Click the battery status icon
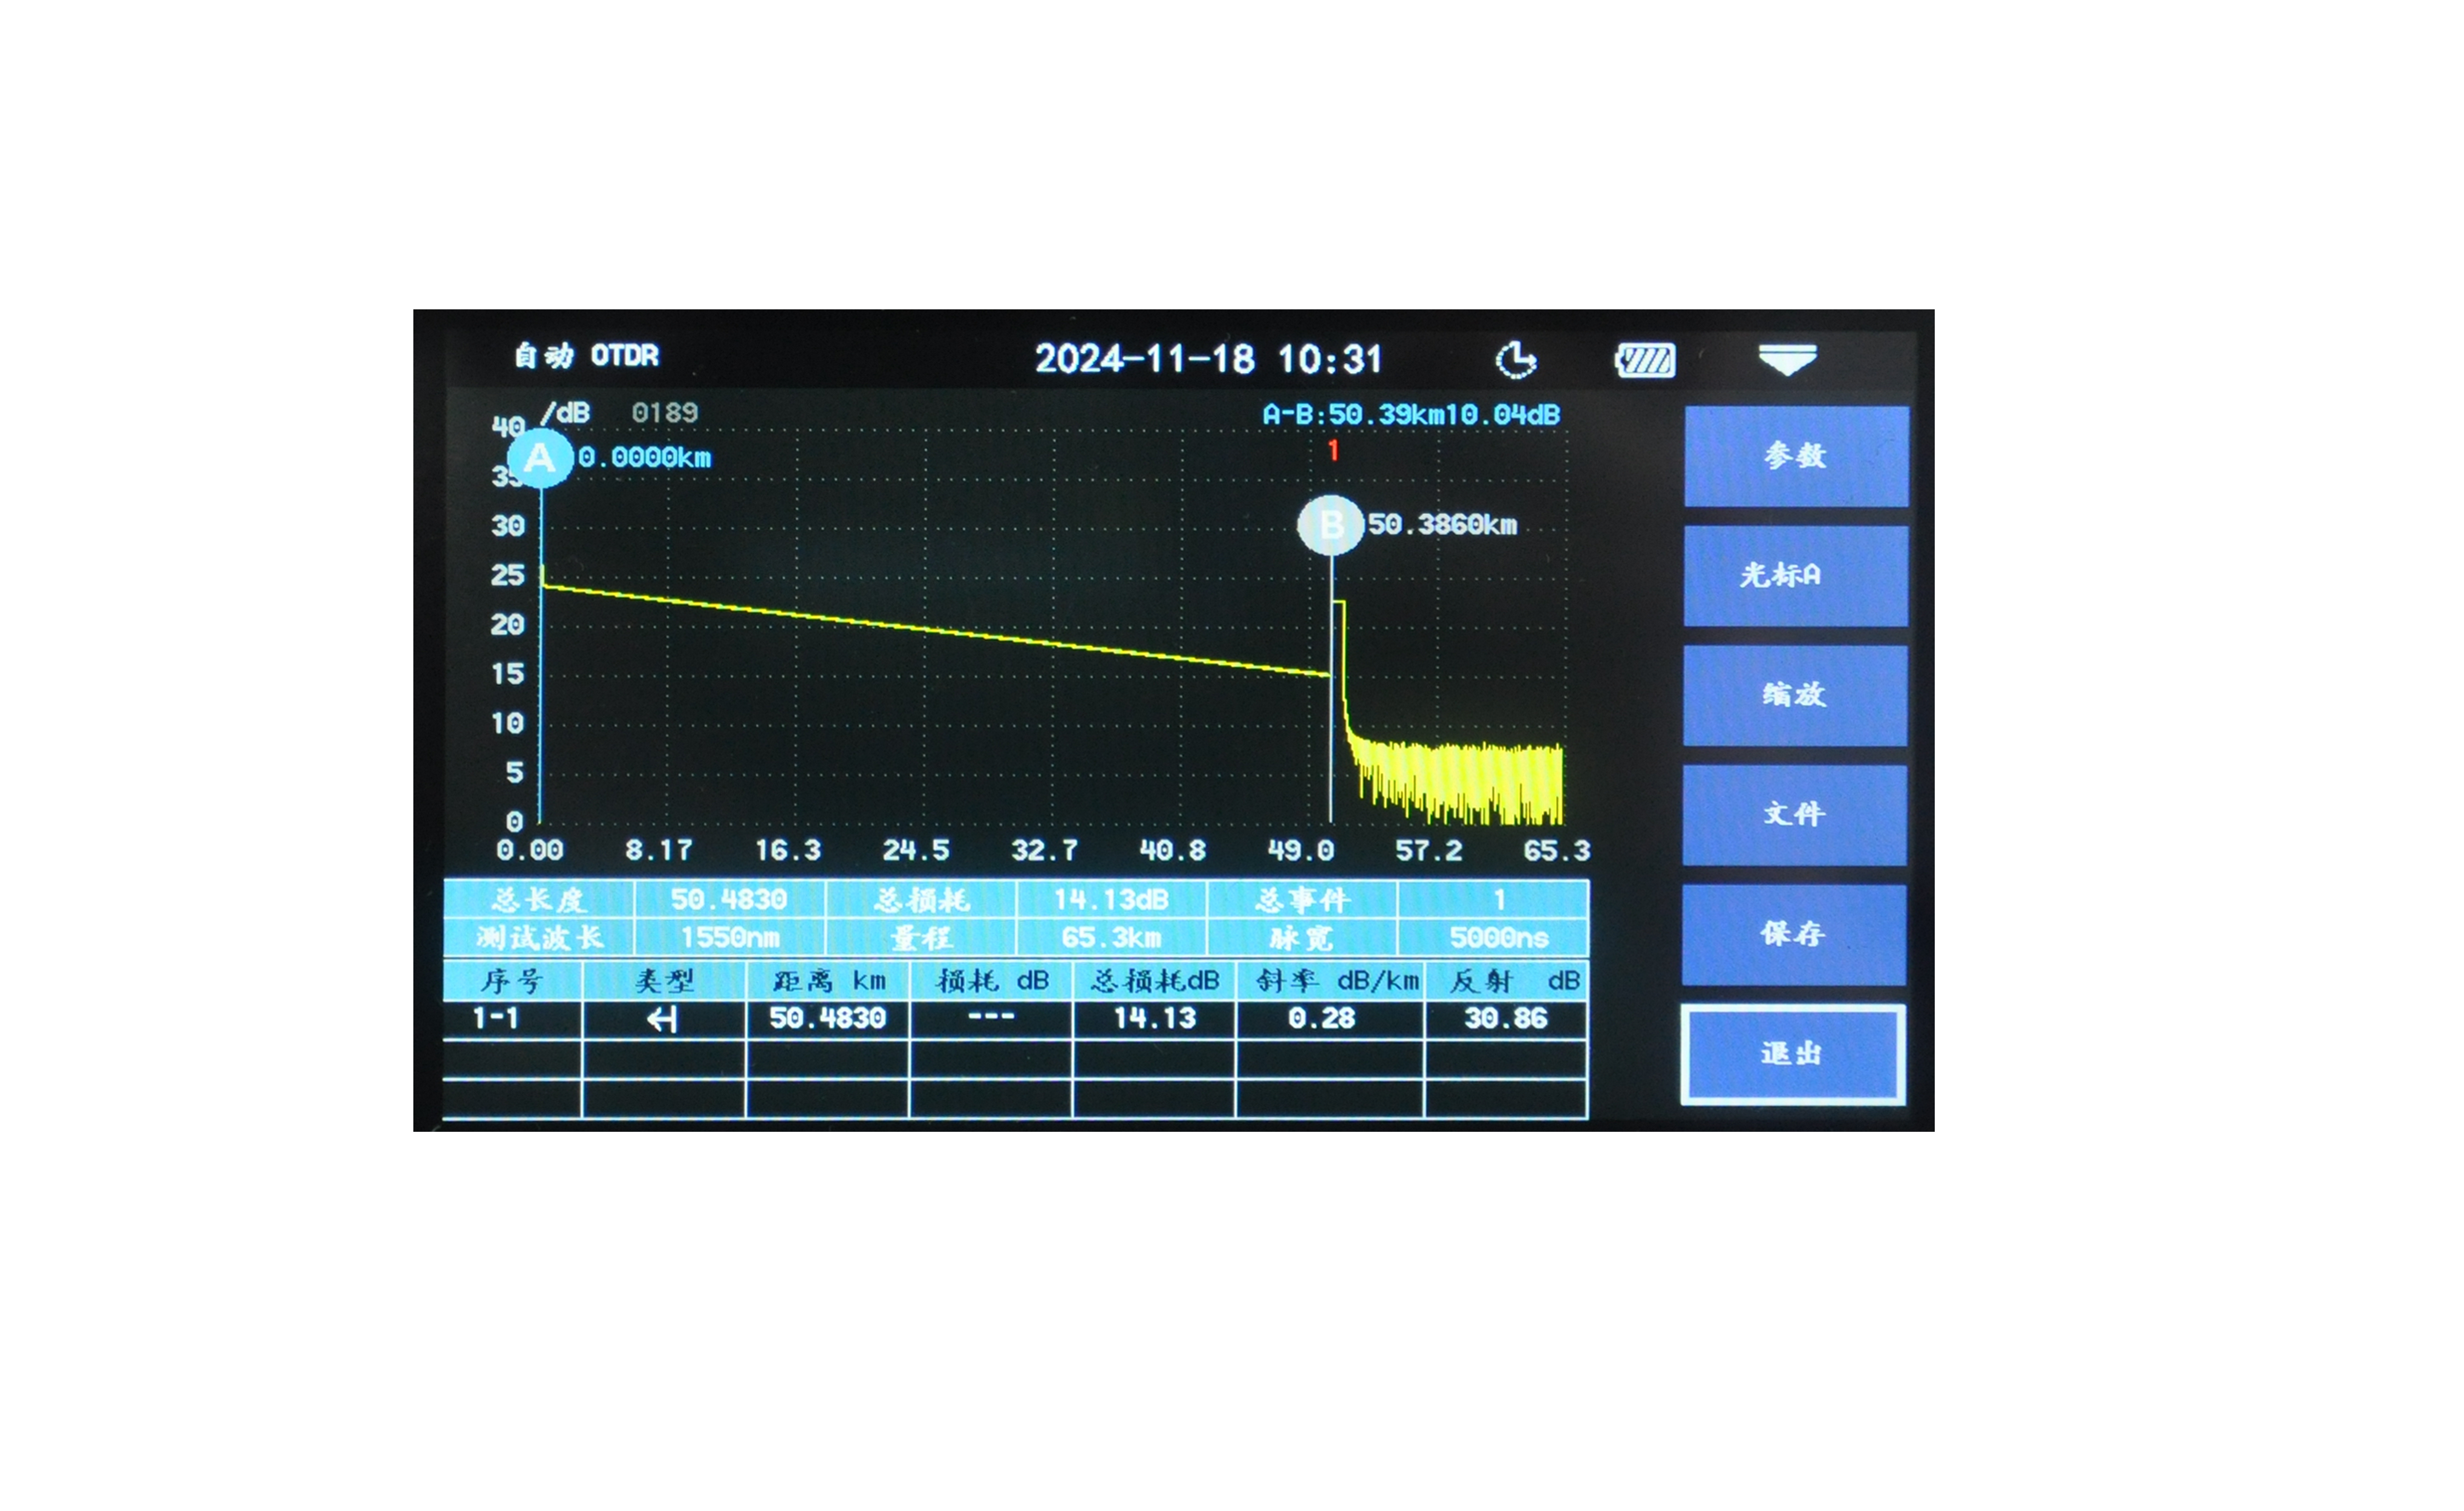Image resolution: width=2464 pixels, height=1511 pixels. pos(1645,360)
